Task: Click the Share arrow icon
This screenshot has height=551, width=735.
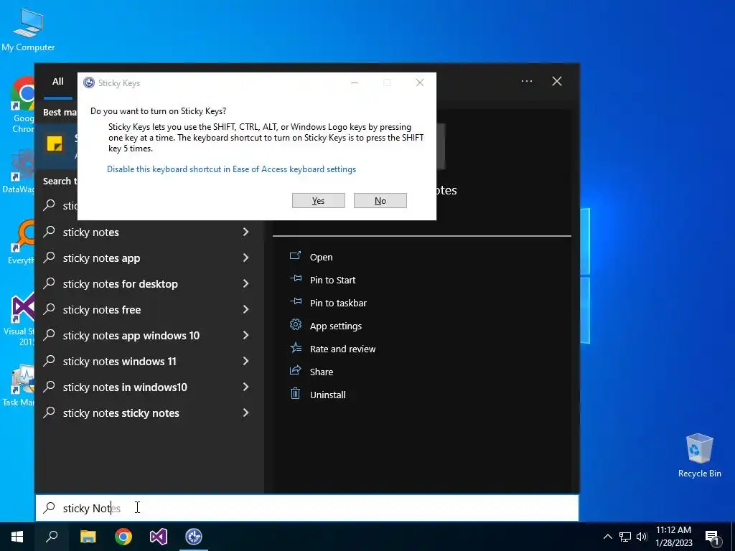Action: pyautogui.click(x=295, y=371)
